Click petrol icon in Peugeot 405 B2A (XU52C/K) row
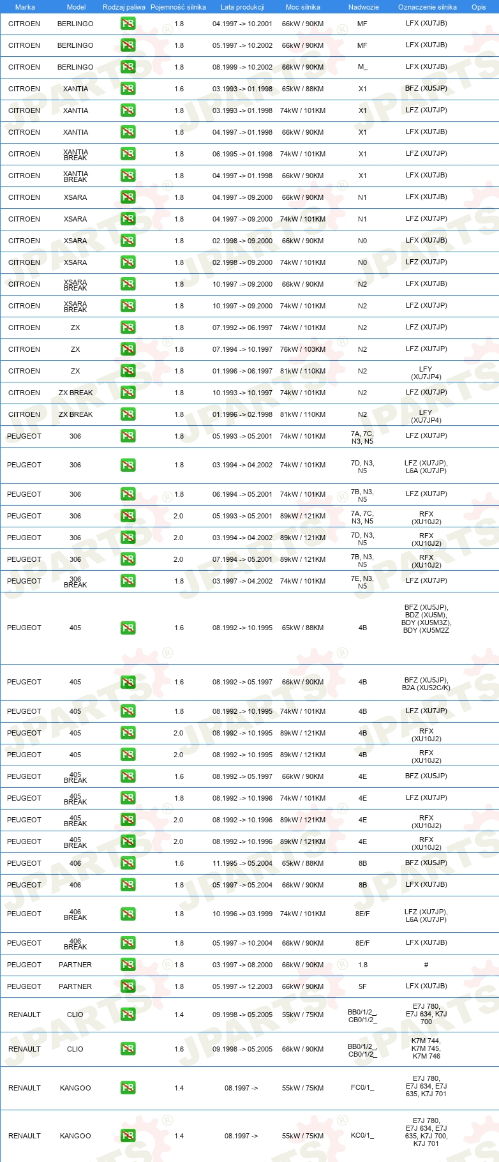 pyautogui.click(x=128, y=682)
